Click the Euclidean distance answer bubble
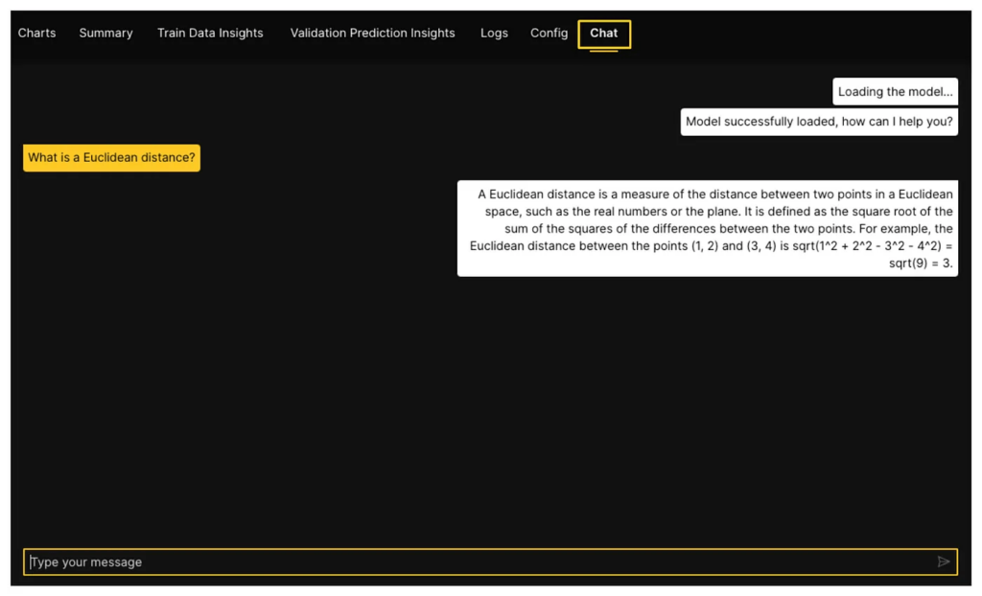 pyautogui.click(x=707, y=229)
